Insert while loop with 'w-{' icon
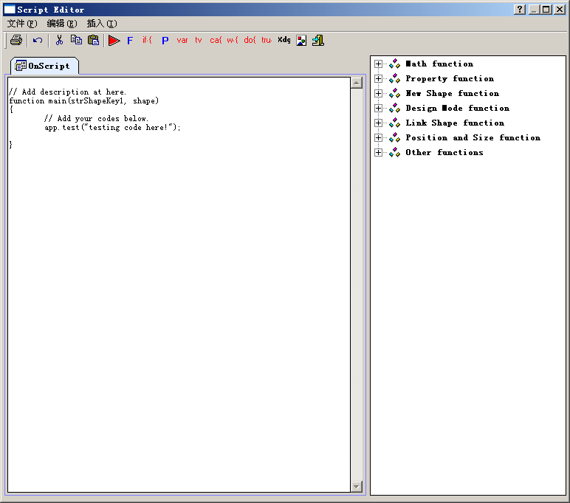The image size is (570, 503). pos(233,40)
